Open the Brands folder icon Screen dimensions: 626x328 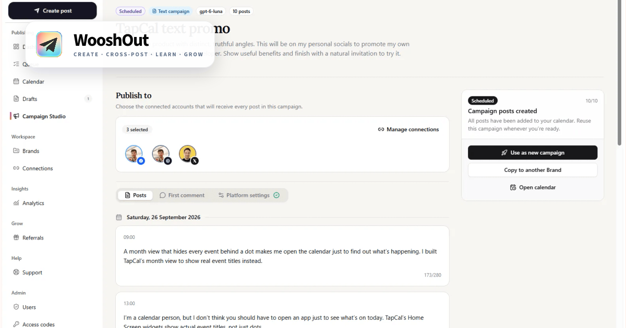[x=16, y=151]
